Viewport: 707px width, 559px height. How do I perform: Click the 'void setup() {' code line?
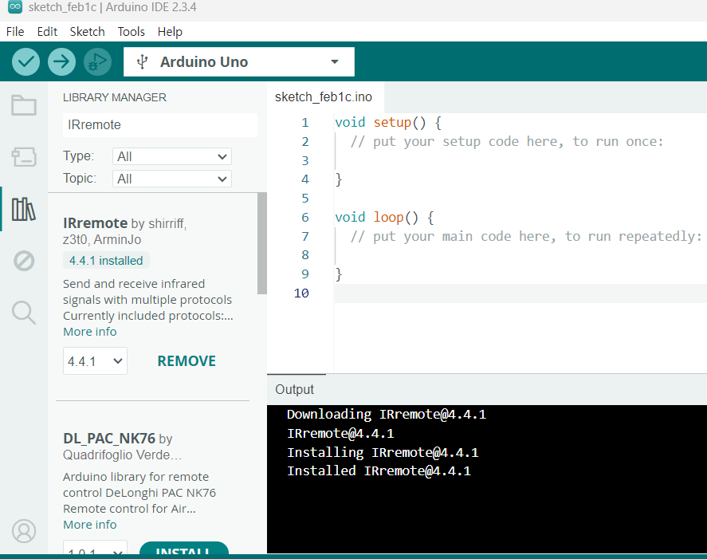point(387,123)
